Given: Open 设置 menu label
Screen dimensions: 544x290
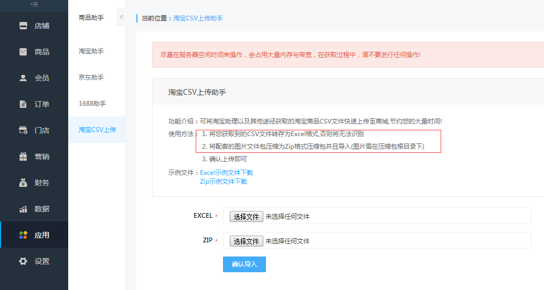Looking at the screenshot, I should pos(41,261).
